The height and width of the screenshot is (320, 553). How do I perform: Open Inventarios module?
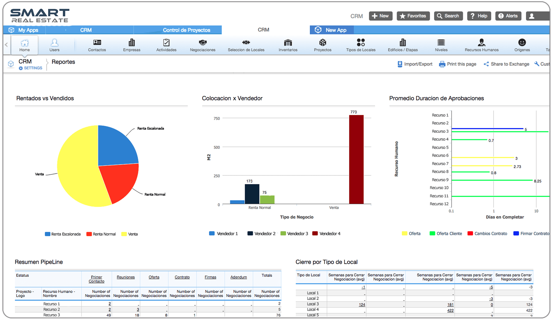(x=288, y=45)
